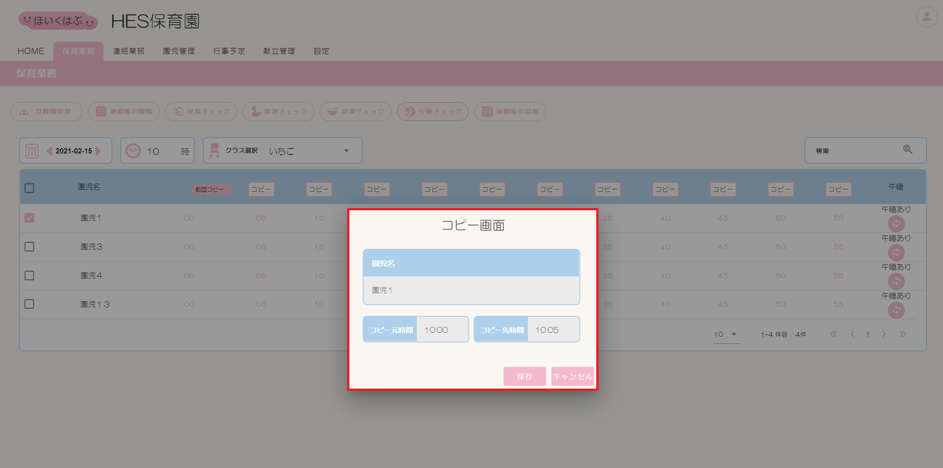This screenshot has width=943, height=468.
Task: Click コピー button above the 10 column
Action: tap(319, 189)
